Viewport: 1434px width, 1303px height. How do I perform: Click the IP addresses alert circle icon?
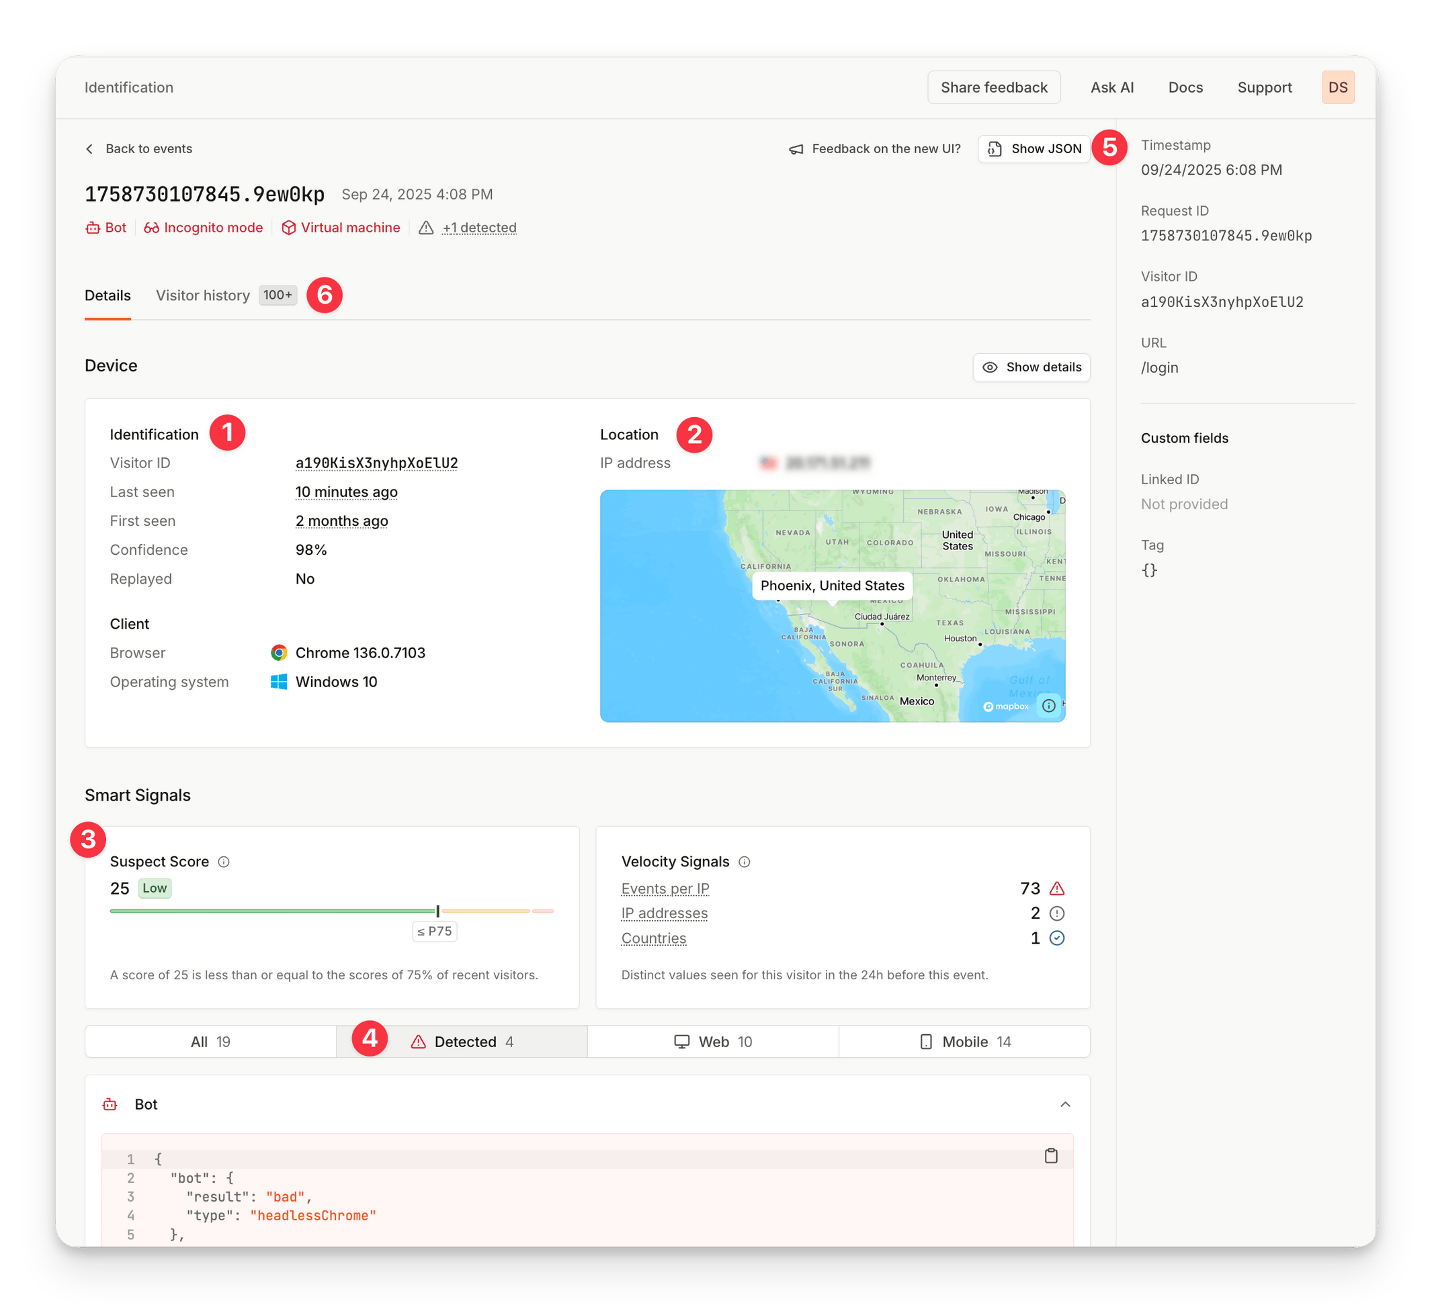pos(1058,914)
